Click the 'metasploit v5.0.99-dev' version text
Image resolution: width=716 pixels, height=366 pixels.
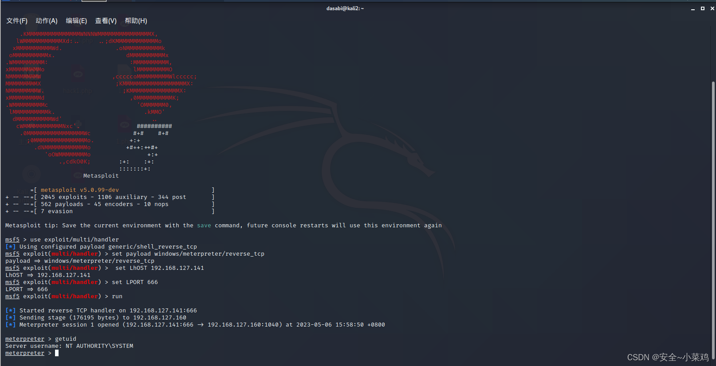click(80, 190)
